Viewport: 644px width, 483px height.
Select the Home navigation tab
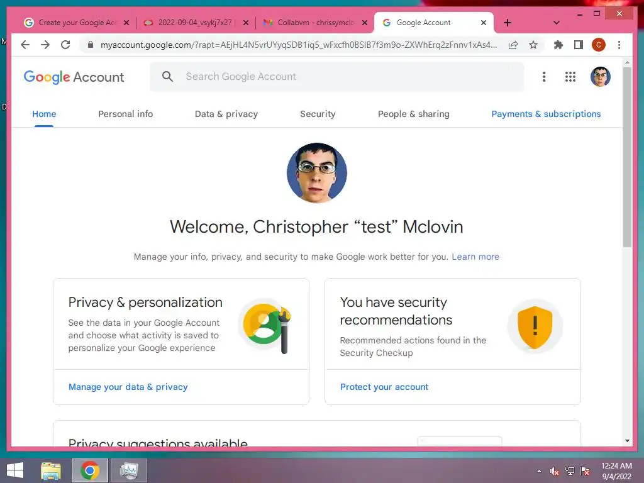click(44, 114)
